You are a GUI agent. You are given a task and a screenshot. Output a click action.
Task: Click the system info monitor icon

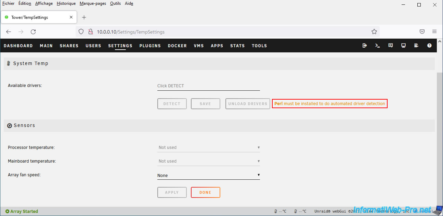[404, 46]
